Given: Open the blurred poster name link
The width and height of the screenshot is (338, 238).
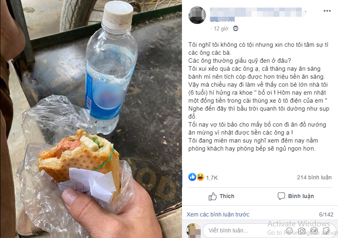Looking at the screenshot, I should (257, 14).
